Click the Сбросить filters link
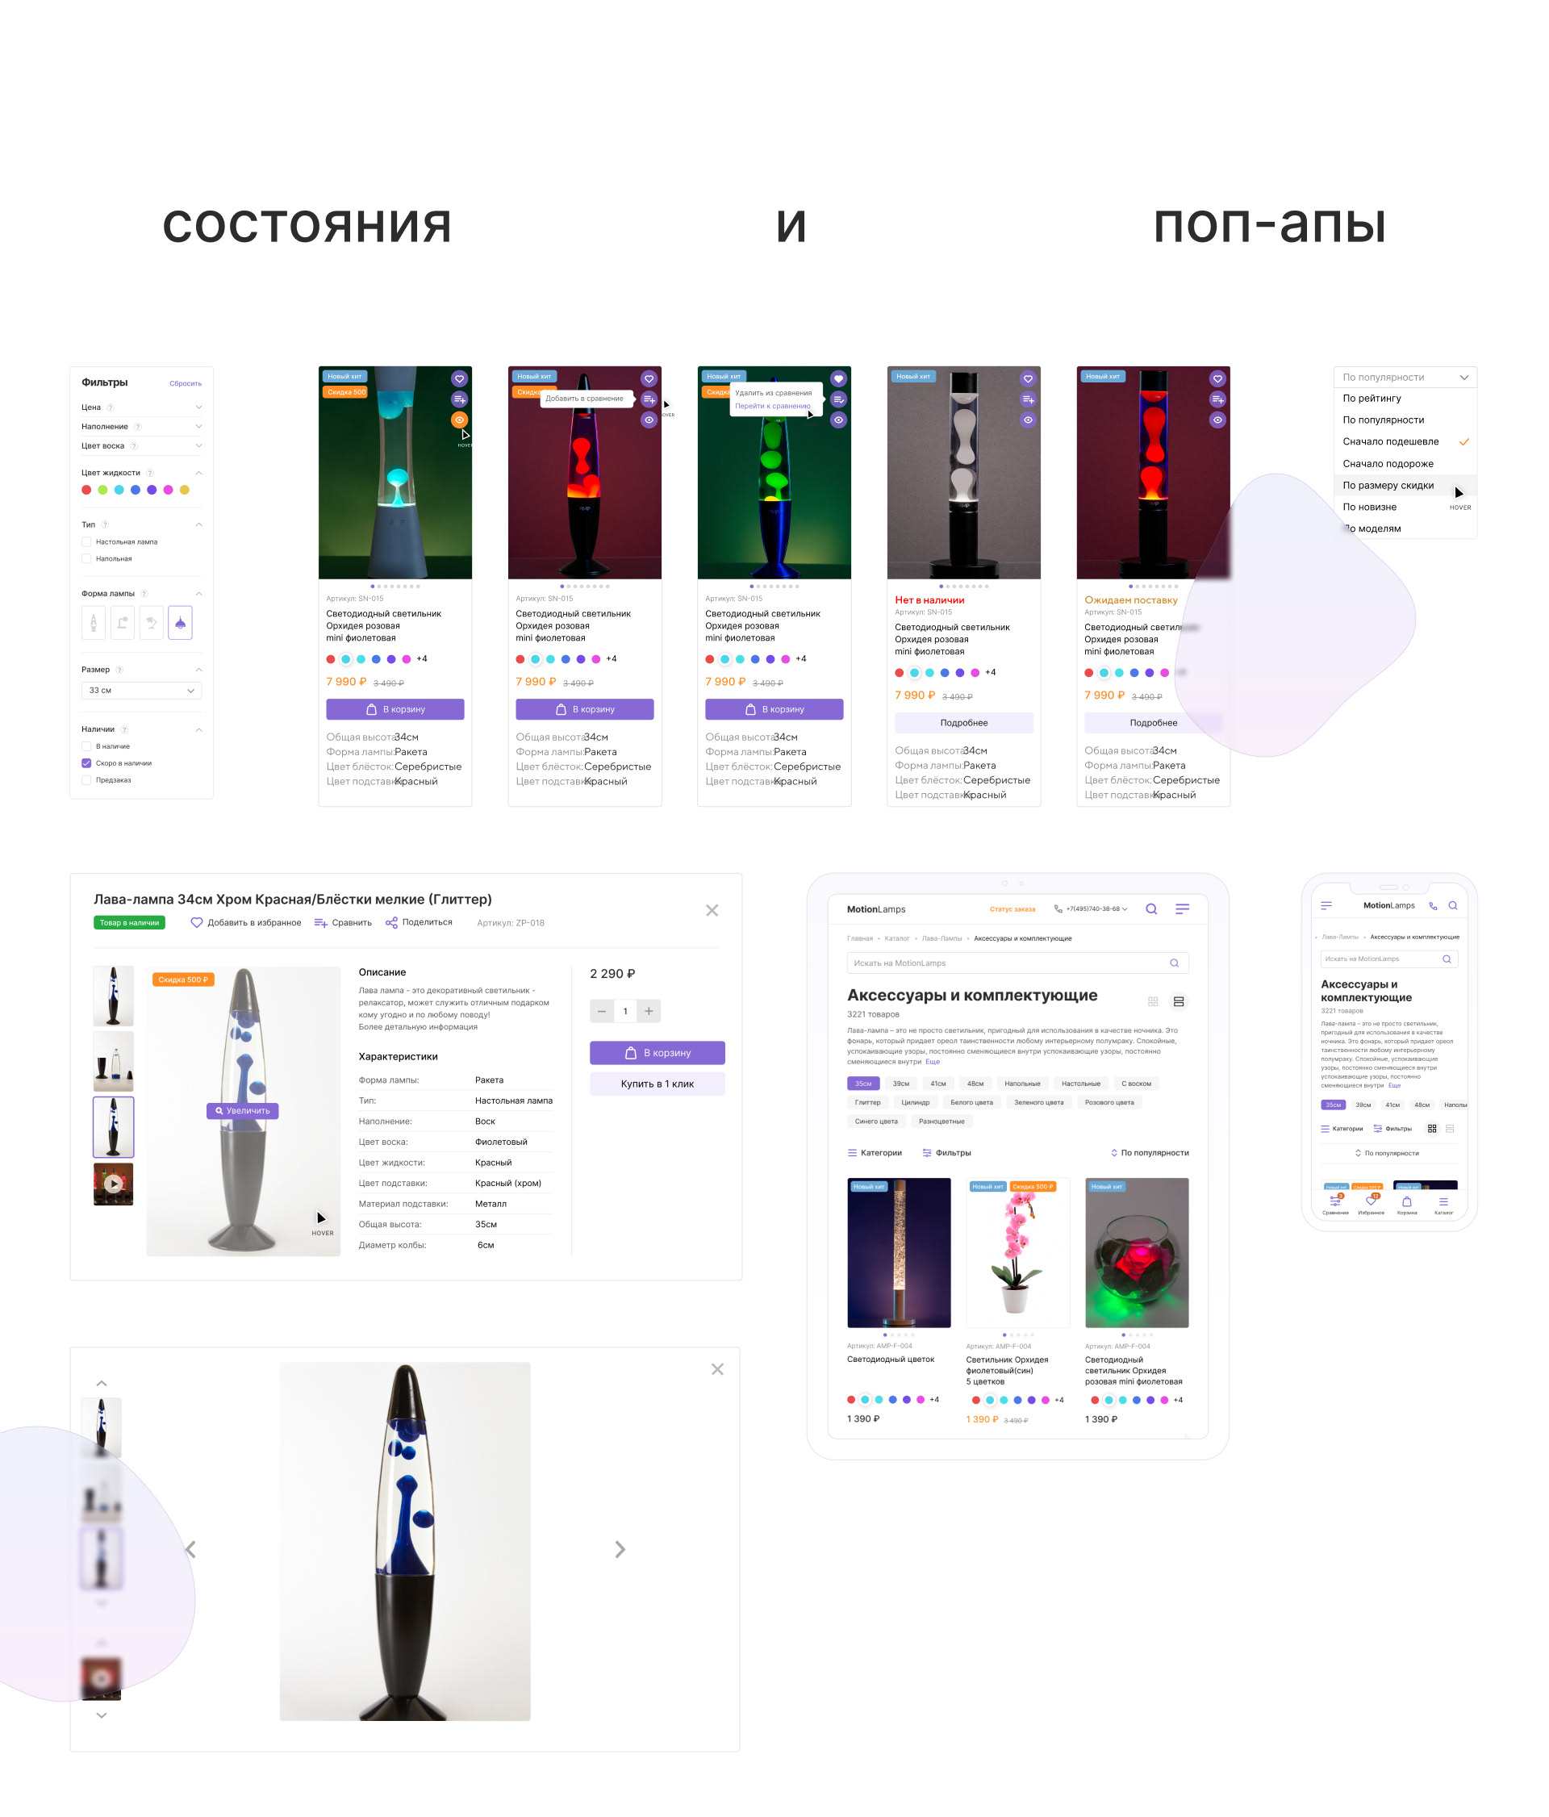 185,383
